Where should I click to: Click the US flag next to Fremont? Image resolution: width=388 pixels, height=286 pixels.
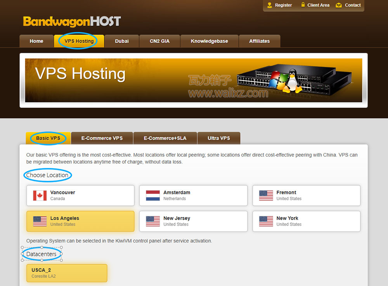click(266, 196)
